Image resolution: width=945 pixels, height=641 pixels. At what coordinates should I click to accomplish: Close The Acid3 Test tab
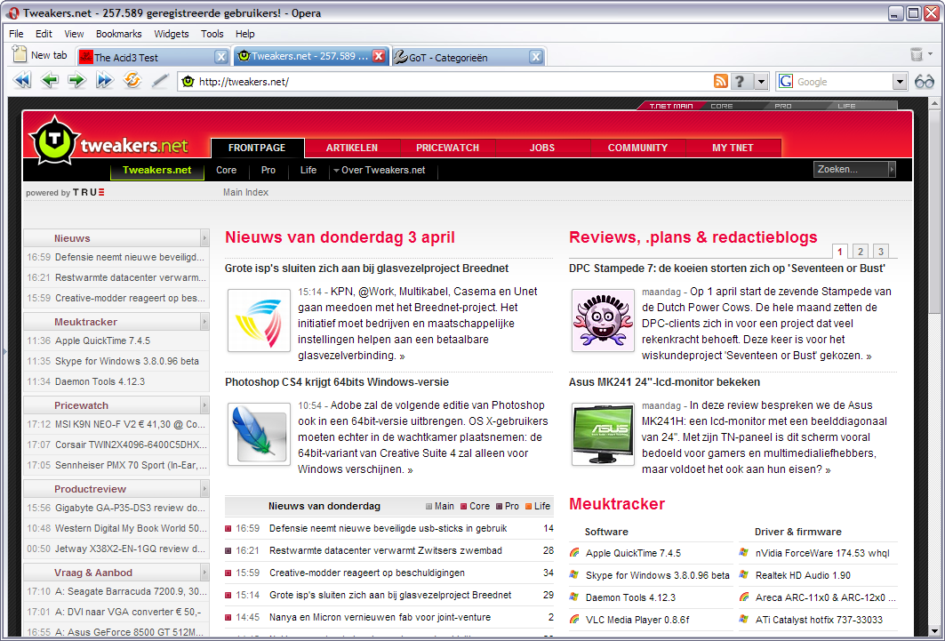tap(221, 57)
